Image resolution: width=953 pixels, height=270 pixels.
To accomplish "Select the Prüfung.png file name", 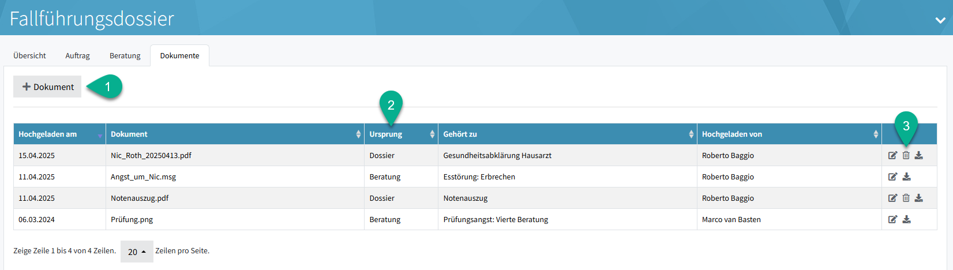I will [132, 219].
